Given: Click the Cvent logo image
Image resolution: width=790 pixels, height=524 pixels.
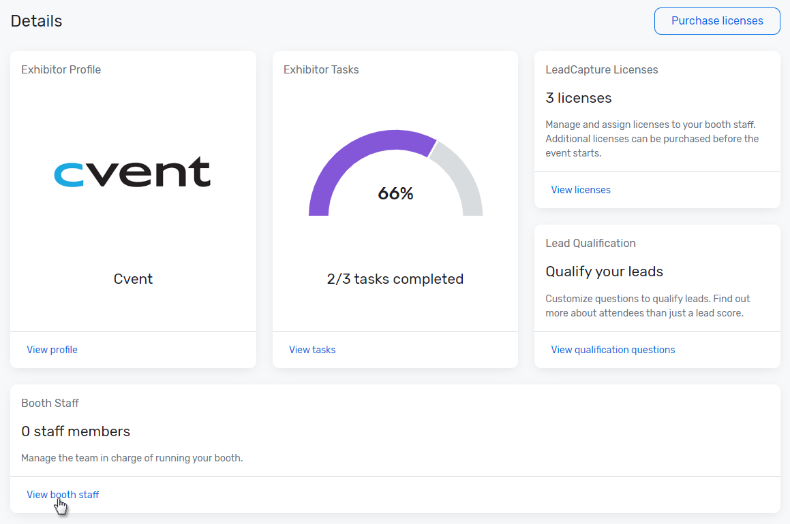Looking at the screenshot, I should 133,173.
